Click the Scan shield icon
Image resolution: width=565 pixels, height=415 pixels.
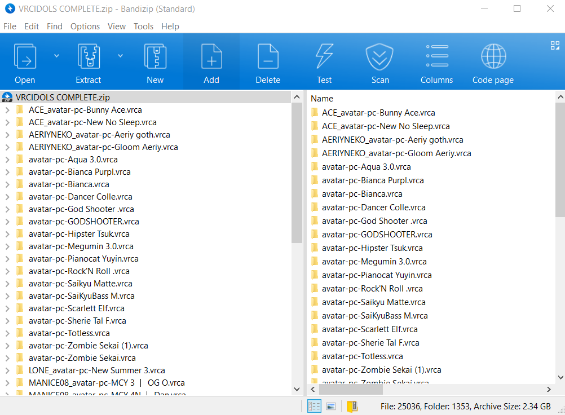click(x=380, y=56)
